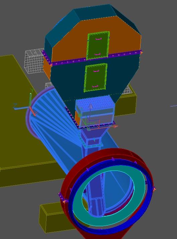Select the lower green access door panel
Screen dimensions: 177x239
[95, 78]
